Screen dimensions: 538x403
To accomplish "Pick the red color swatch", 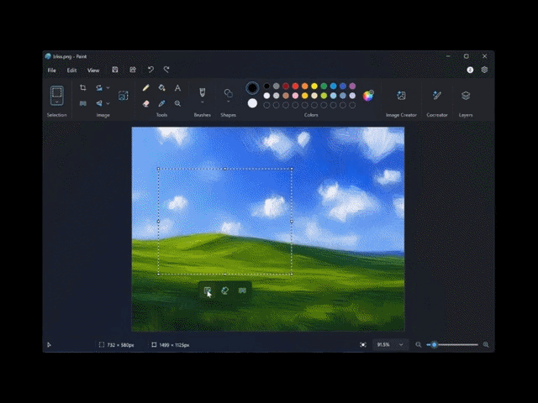I will point(295,86).
